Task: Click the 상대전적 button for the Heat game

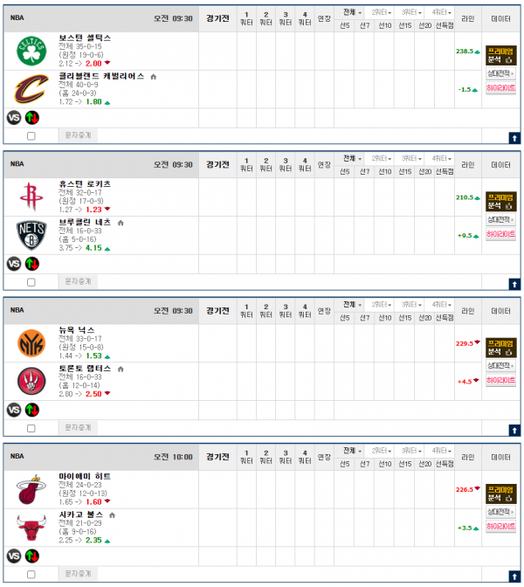Action: coord(500,512)
